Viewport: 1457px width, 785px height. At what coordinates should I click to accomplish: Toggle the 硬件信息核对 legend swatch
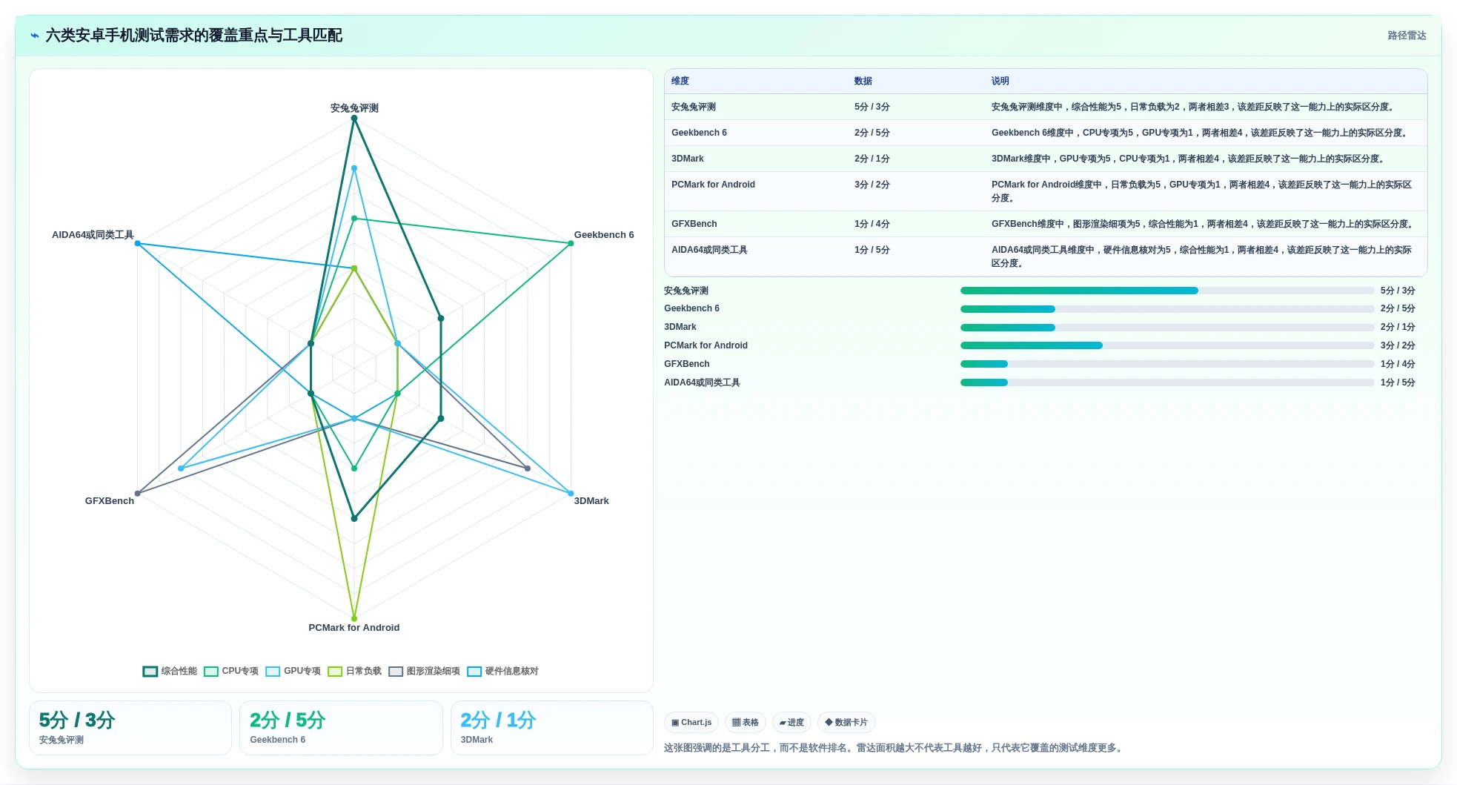(x=474, y=672)
